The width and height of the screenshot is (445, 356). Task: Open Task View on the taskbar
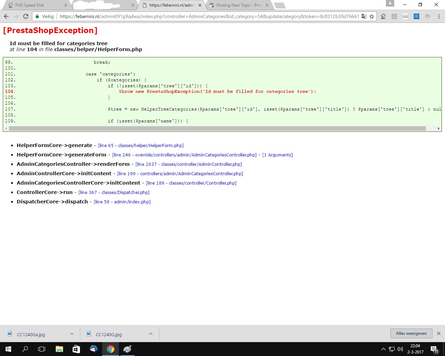pyautogui.click(x=42, y=349)
